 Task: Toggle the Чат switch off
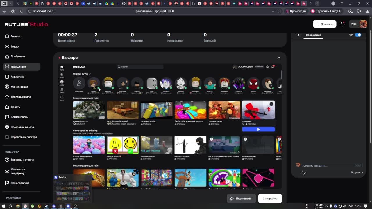point(358,35)
